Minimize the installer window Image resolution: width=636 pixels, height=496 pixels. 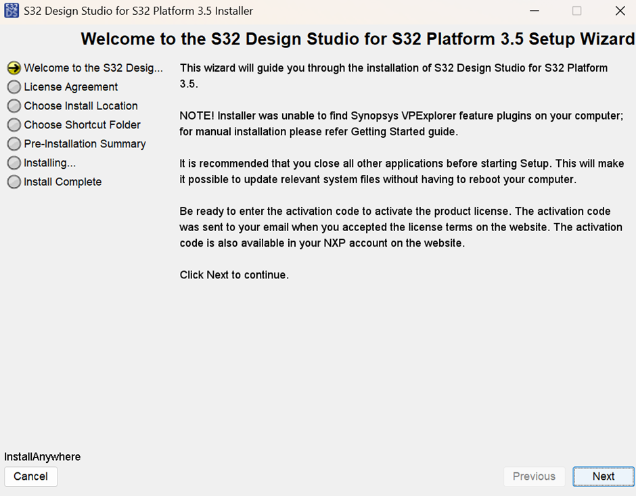point(535,11)
